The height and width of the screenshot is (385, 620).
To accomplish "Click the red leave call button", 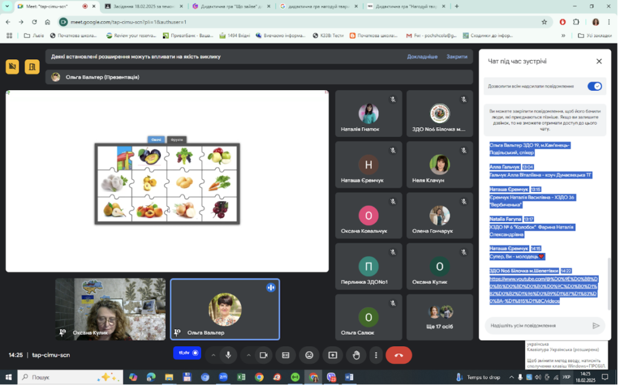I will tap(398, 355).
